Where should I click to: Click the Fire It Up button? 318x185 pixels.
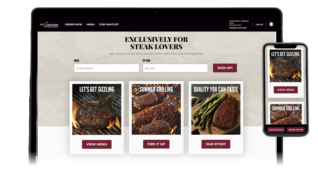pos(156,144)
